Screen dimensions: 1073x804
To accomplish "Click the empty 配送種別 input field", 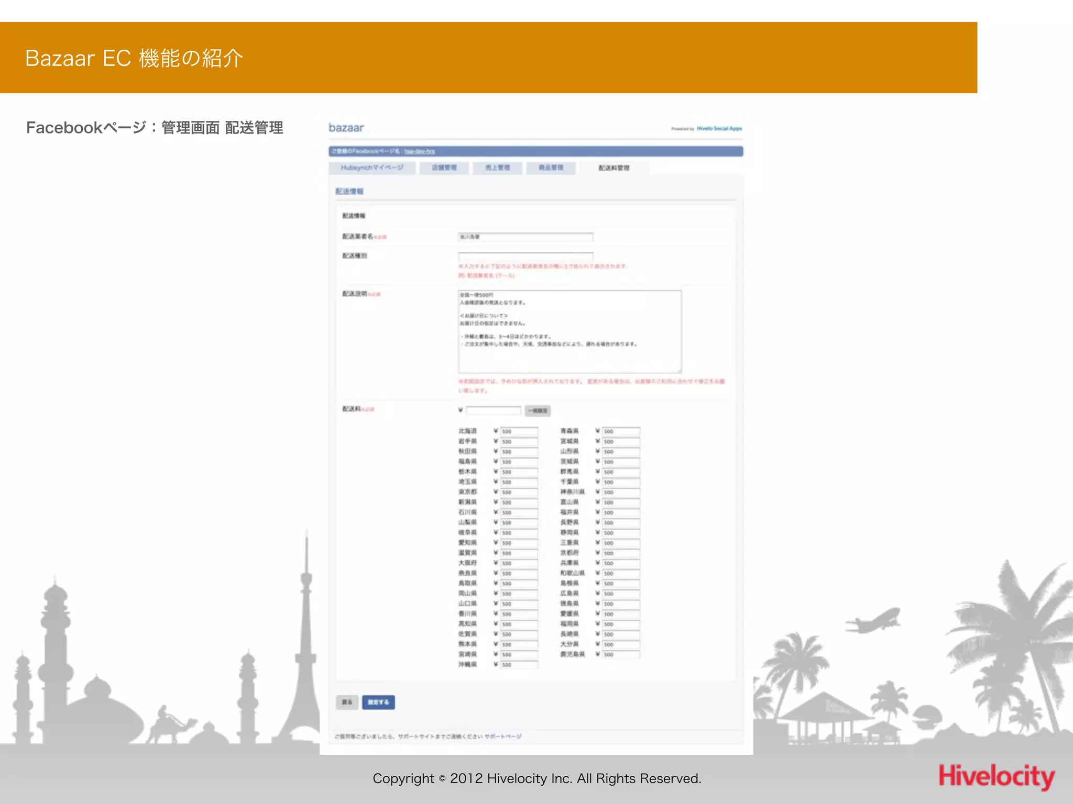I will pos(525,256).
